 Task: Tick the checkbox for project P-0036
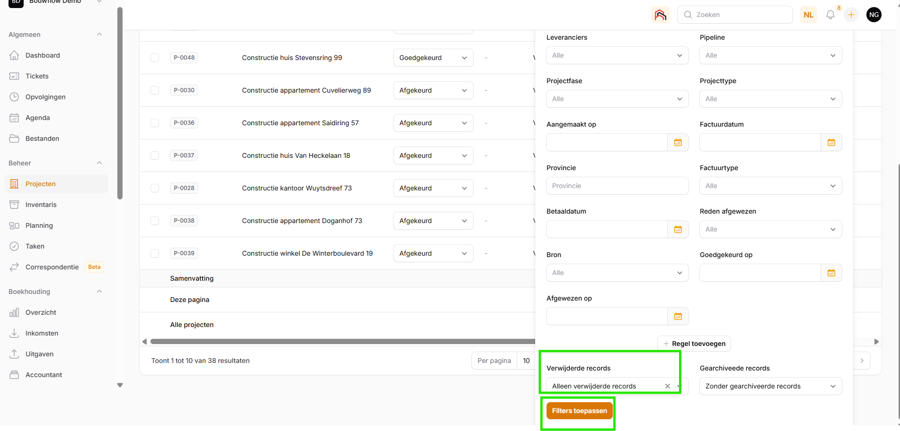pos(155,123)
